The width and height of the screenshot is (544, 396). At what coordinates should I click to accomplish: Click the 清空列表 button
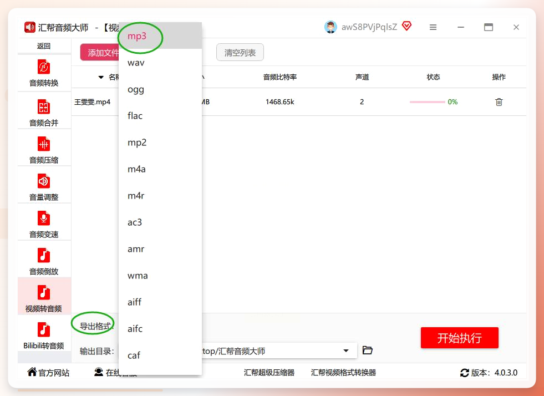pos(240,52)
